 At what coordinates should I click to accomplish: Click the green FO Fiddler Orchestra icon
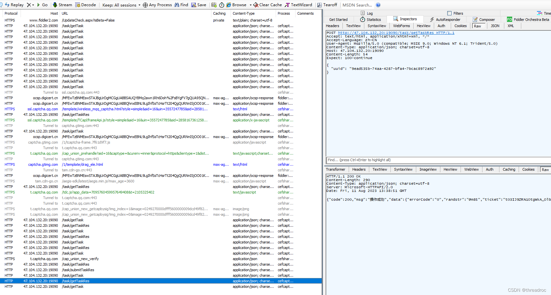point(510,20)
